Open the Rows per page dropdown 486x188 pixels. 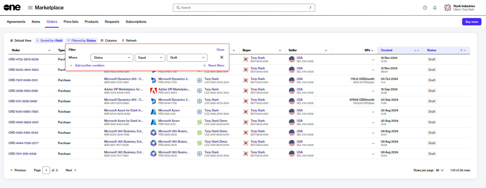pos(440,170)
